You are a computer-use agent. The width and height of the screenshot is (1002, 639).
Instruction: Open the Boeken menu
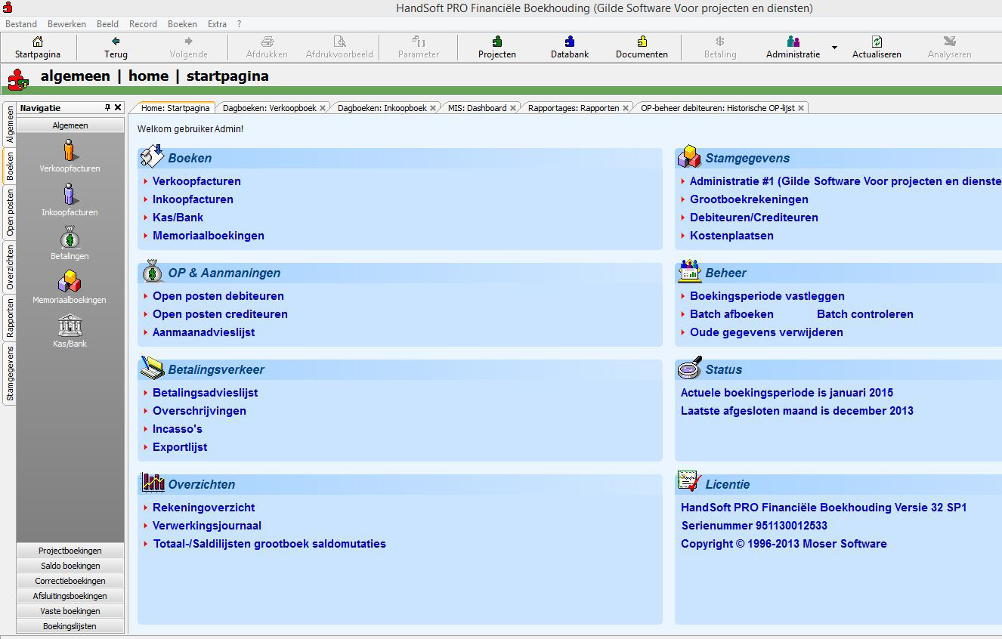[182, 24]
